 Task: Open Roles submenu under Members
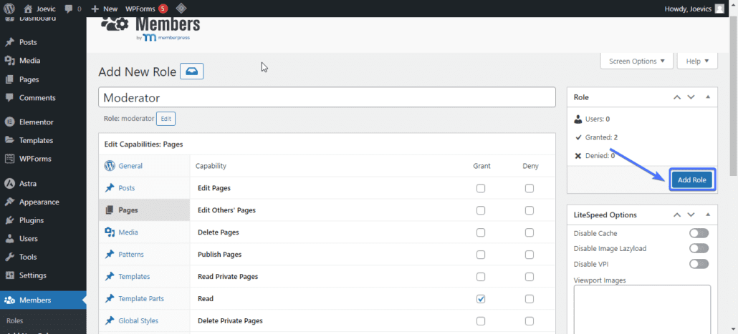coord(15,321)
